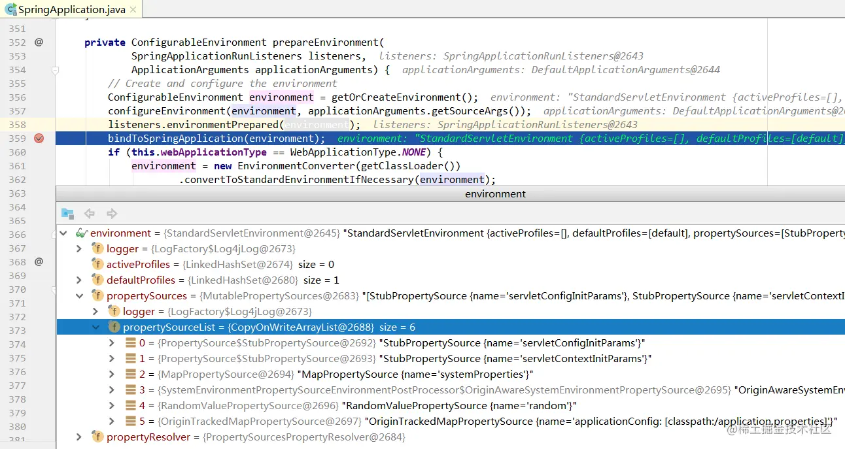Click the override marker icon at line 352
The width and height of the screenshot is (845, 449).
(x=39, y=42)
